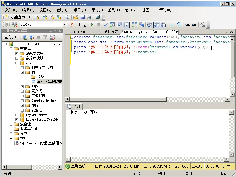Click Display Estimated Execution Plan icon
236x177 pixels.
tap(112, 25)
